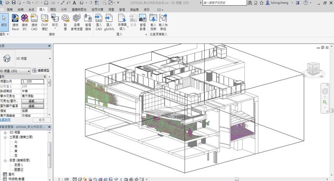Viewport: 334px width, 181px height.
Task: Open the user lulongchang dropdown
Action: coord(292,3)
